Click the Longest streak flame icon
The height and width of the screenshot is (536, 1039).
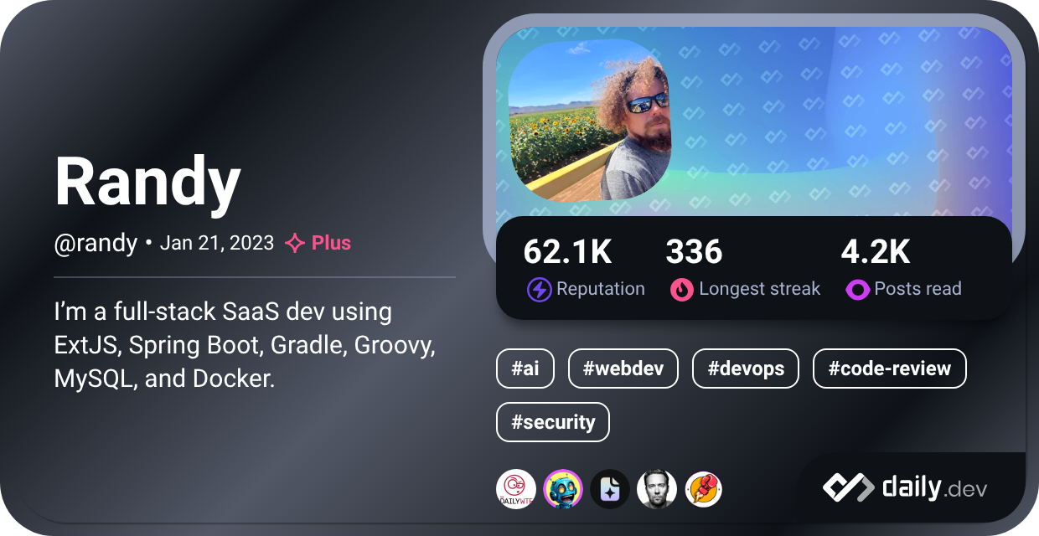pos(682,290)
